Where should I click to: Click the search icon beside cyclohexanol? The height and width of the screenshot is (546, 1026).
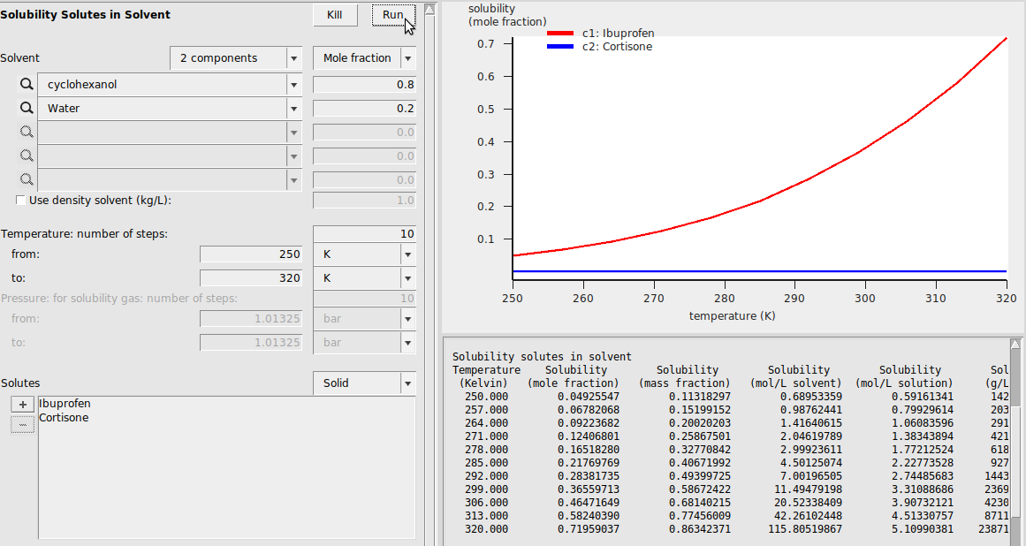pos(27,85)
